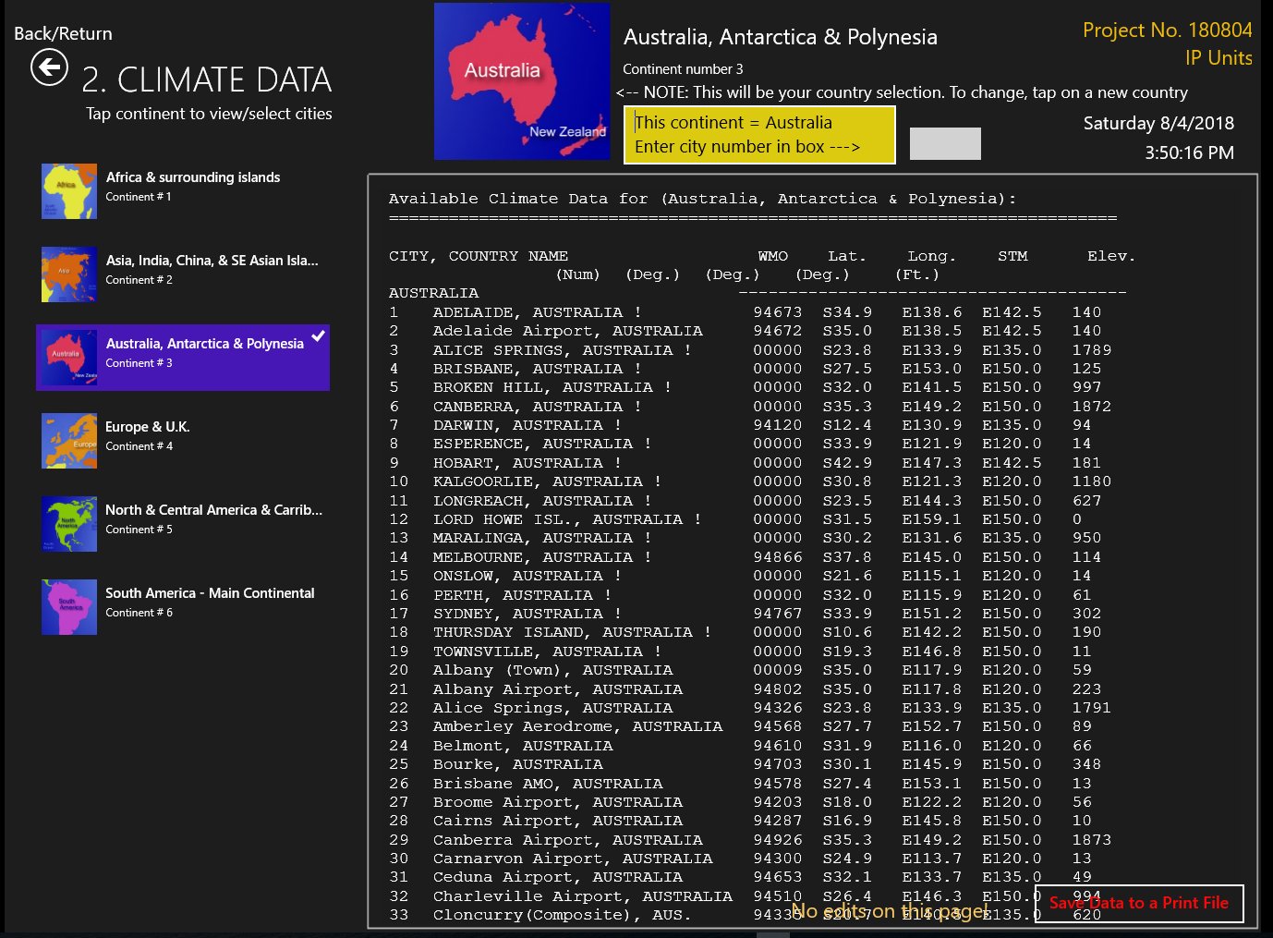Select the South America map icon
The image size is (1273, 938).
(x=69, y=607)
